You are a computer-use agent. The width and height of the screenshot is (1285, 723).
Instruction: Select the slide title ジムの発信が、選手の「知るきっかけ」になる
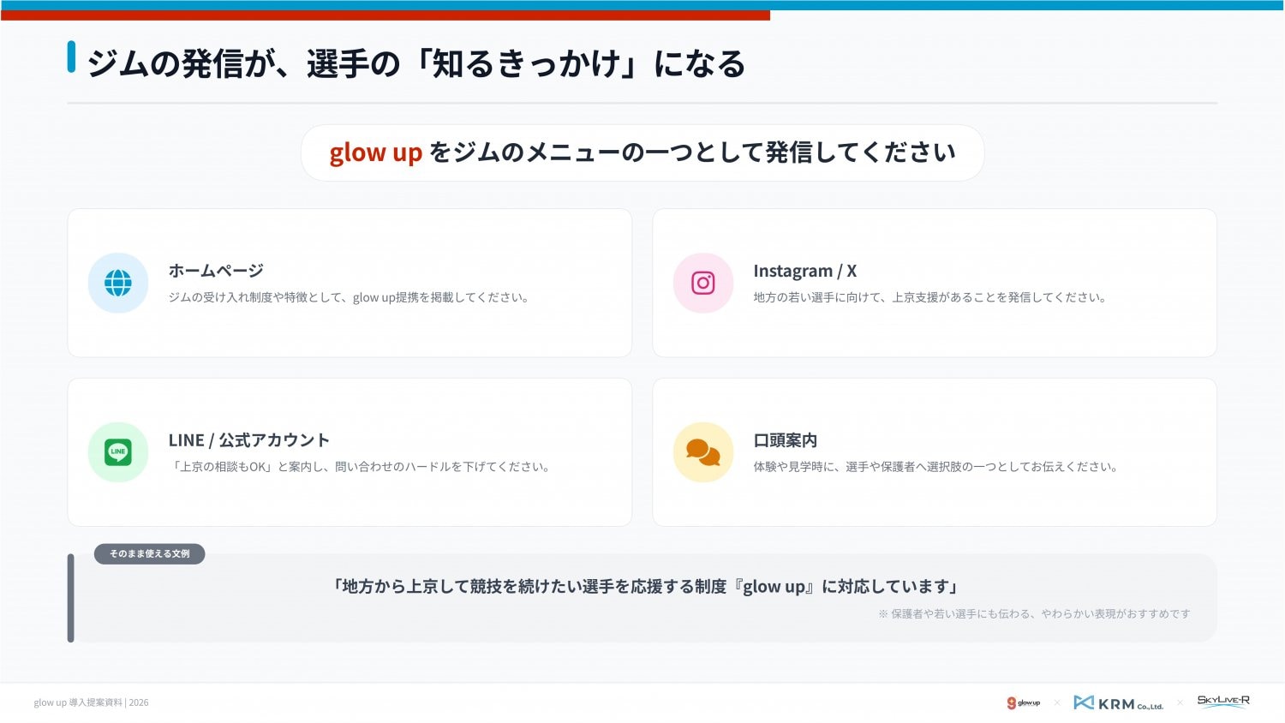(x=416, y=64)
